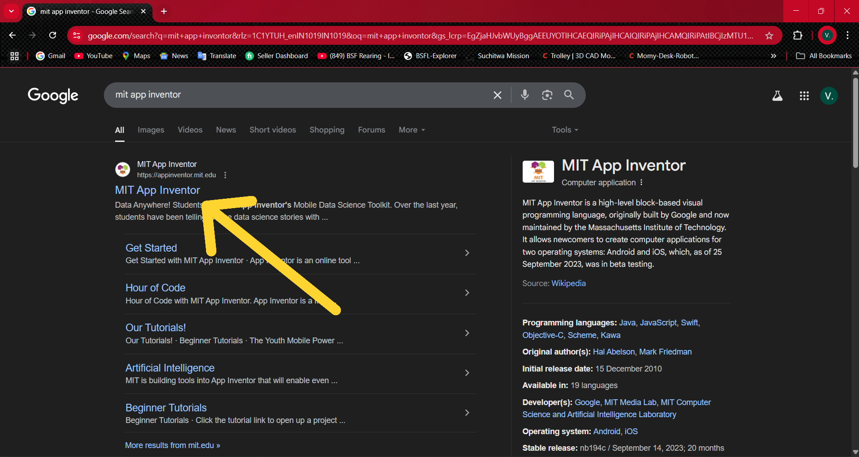Image resolution: width=859 pixels, height=457 pixels.
Task: Expand the More search filters dropdown
Action: [412, 130]
